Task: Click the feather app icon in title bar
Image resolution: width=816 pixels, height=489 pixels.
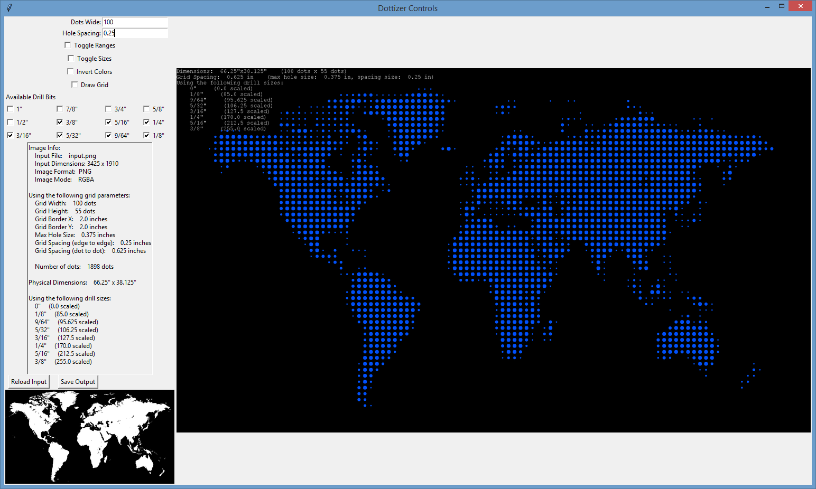Action: 9,8
